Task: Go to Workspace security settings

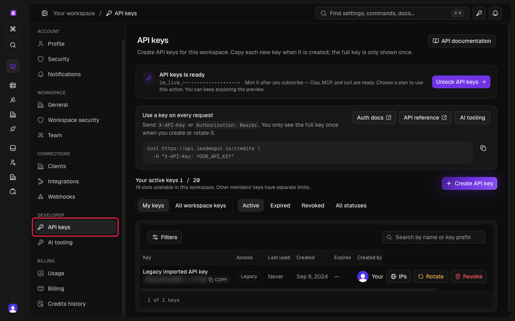Action: coord(75,120)
